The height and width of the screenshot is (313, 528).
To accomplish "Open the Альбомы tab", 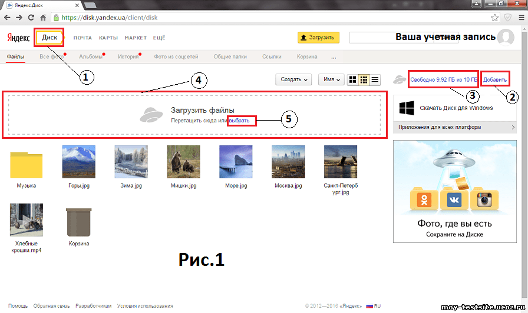I will pos(90,57).
